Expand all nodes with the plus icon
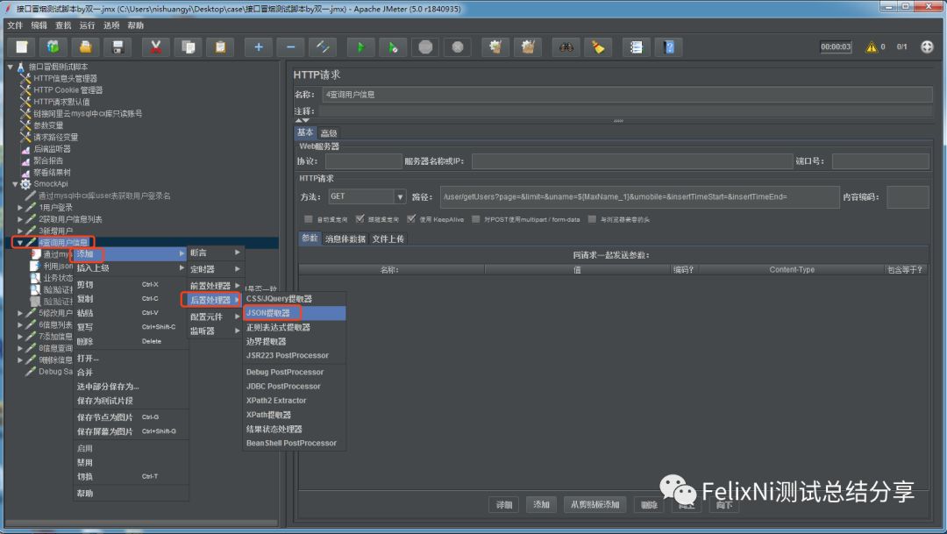The width and height of the screenshot is (947, 534). point(259,47)
